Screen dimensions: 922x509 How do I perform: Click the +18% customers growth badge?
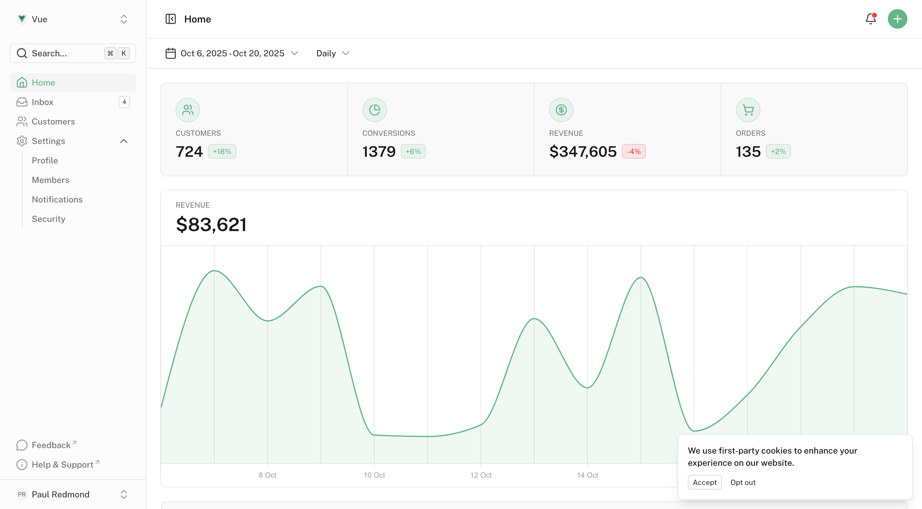click(x=222, y=151)
